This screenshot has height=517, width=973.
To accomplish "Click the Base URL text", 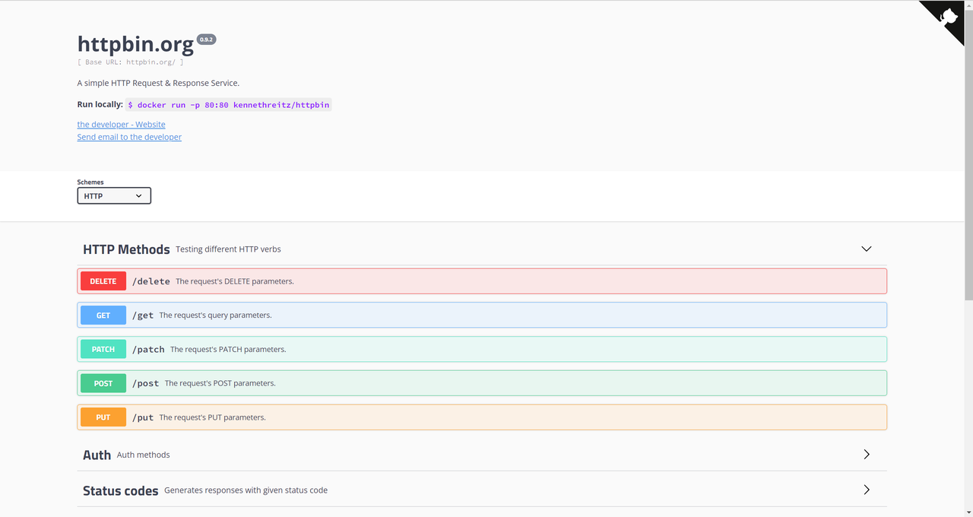I will coord(130,62).
